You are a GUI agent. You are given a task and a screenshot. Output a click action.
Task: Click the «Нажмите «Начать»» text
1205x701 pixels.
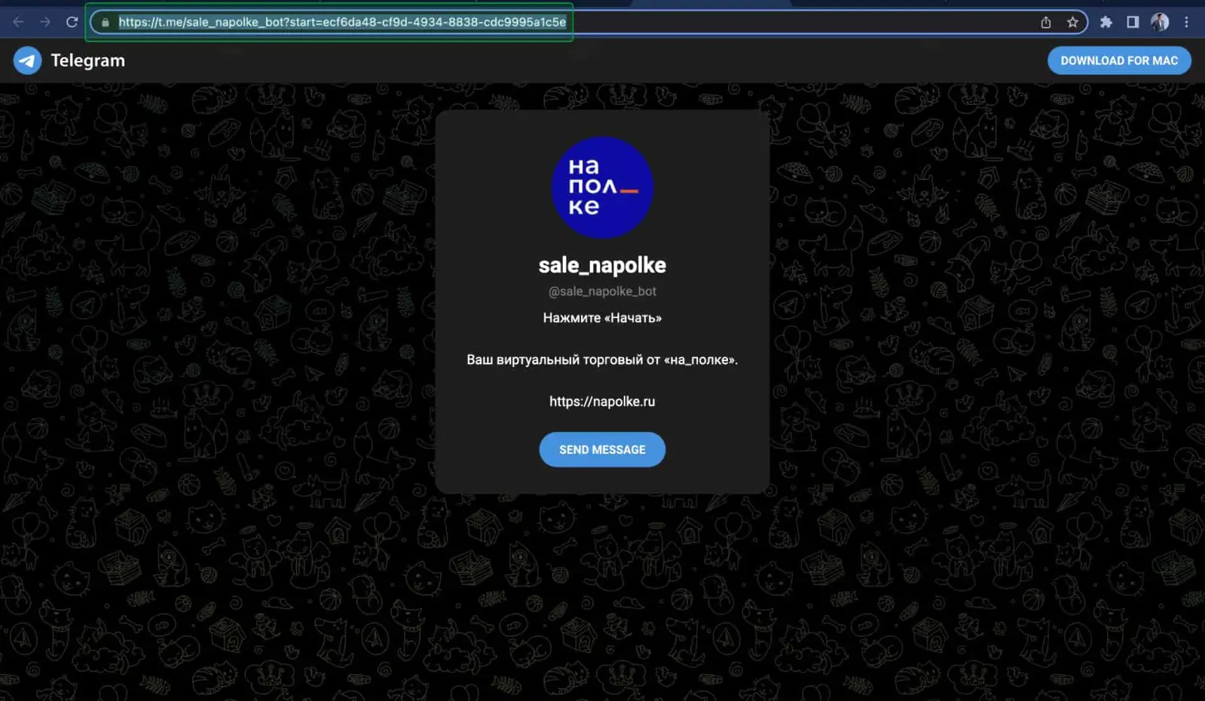point(602,318)
